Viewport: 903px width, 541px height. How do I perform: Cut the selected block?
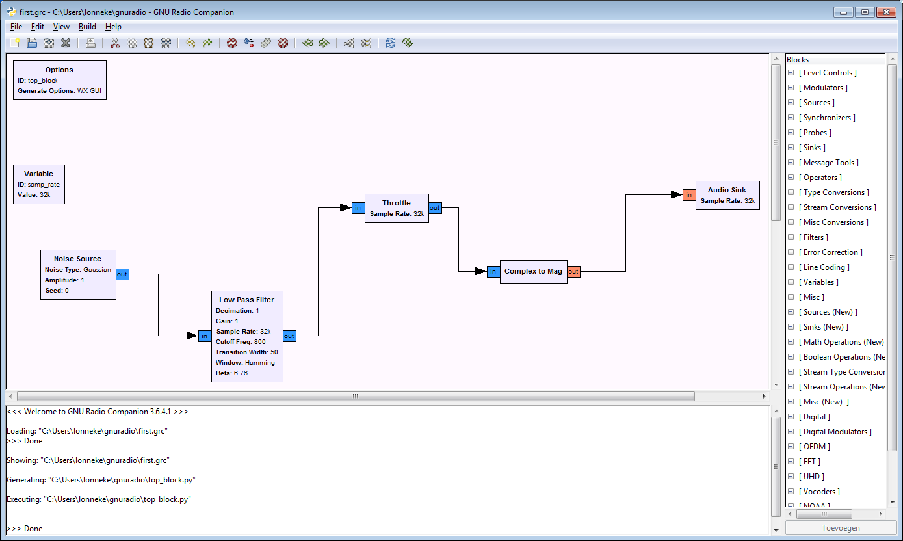pyautogui.click(x=114, y=43)
